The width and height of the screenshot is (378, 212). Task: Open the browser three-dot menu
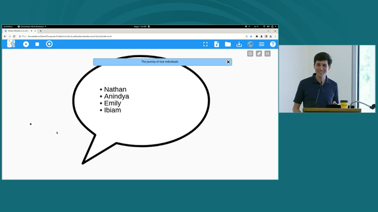[275, 37]
